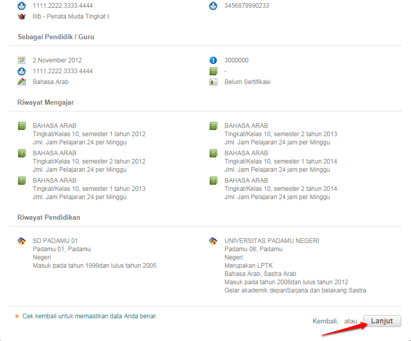Click the number 3456879990233
Viewport: 411px width, 341px height.
point(247,6)
